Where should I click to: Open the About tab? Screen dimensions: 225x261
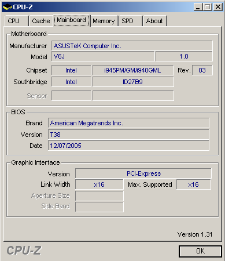click(x=154, y=21)
